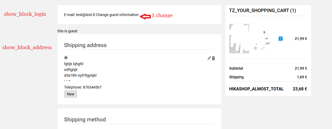Click the Shipping cost 1,69 € value
Image resolution: width=332 pixels, height=129 pixels.
click(302, 77)
